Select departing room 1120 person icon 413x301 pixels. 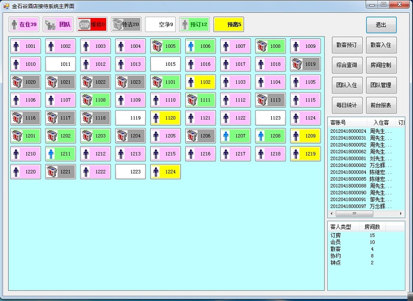pos(156,118)
